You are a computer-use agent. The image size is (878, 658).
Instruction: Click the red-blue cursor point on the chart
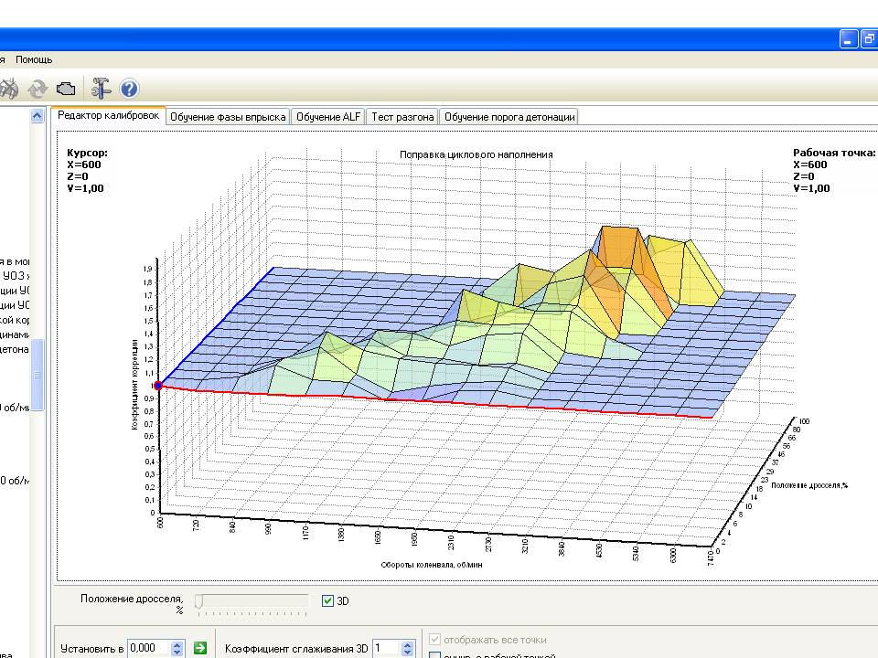[158, 385]
